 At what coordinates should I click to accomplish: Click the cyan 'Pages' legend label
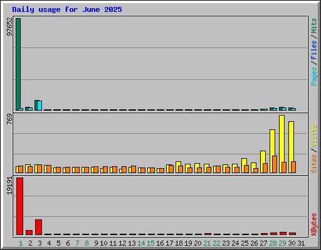pos(314,76)
